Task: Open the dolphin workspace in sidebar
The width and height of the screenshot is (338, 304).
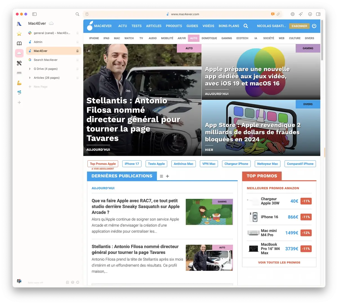Action: point(19,93)
